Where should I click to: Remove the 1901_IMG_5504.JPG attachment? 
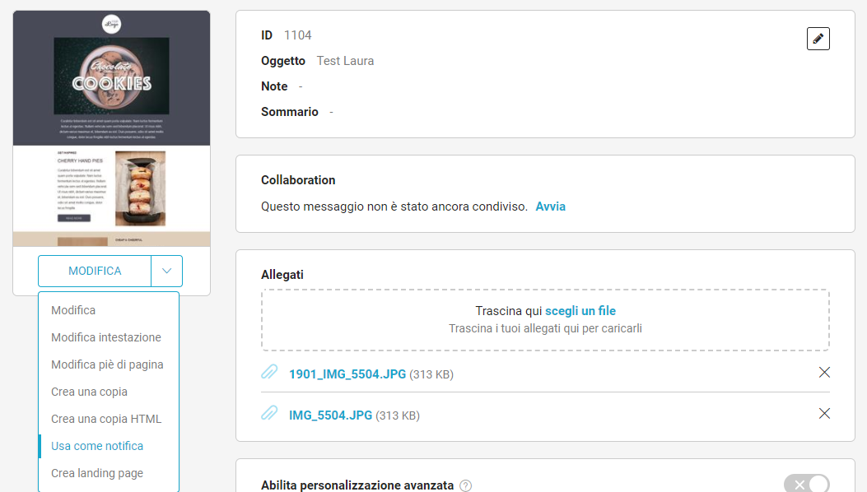pos(824,373)
